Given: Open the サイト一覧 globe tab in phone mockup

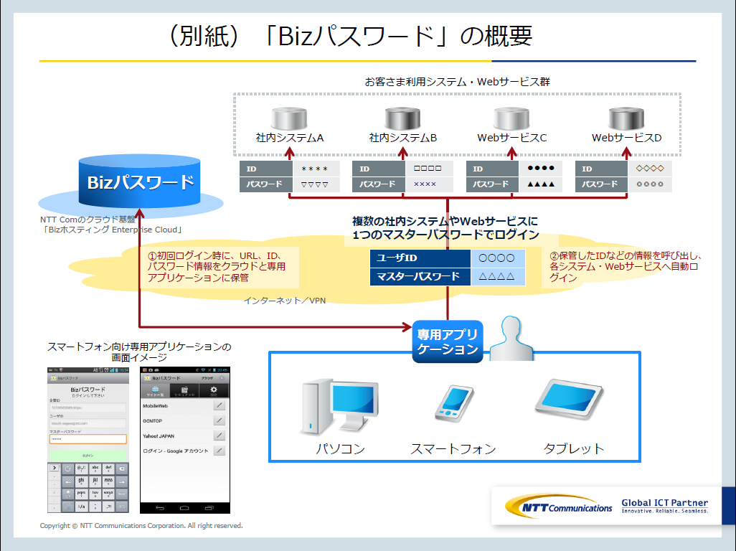Looking at the screenshot, I should (156, 390).
